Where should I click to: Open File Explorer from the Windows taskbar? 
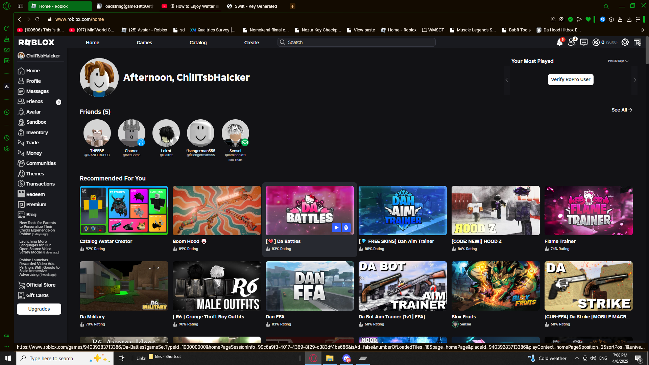tap(330, 358)
